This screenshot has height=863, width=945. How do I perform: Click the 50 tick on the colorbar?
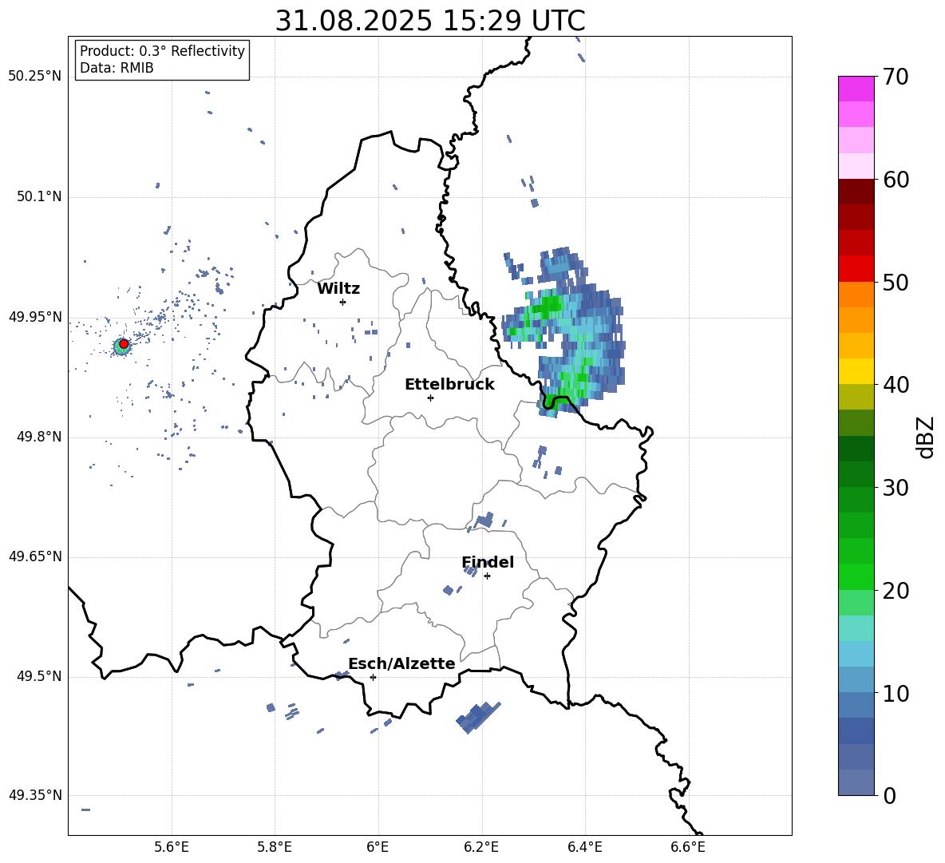[896, 282]
